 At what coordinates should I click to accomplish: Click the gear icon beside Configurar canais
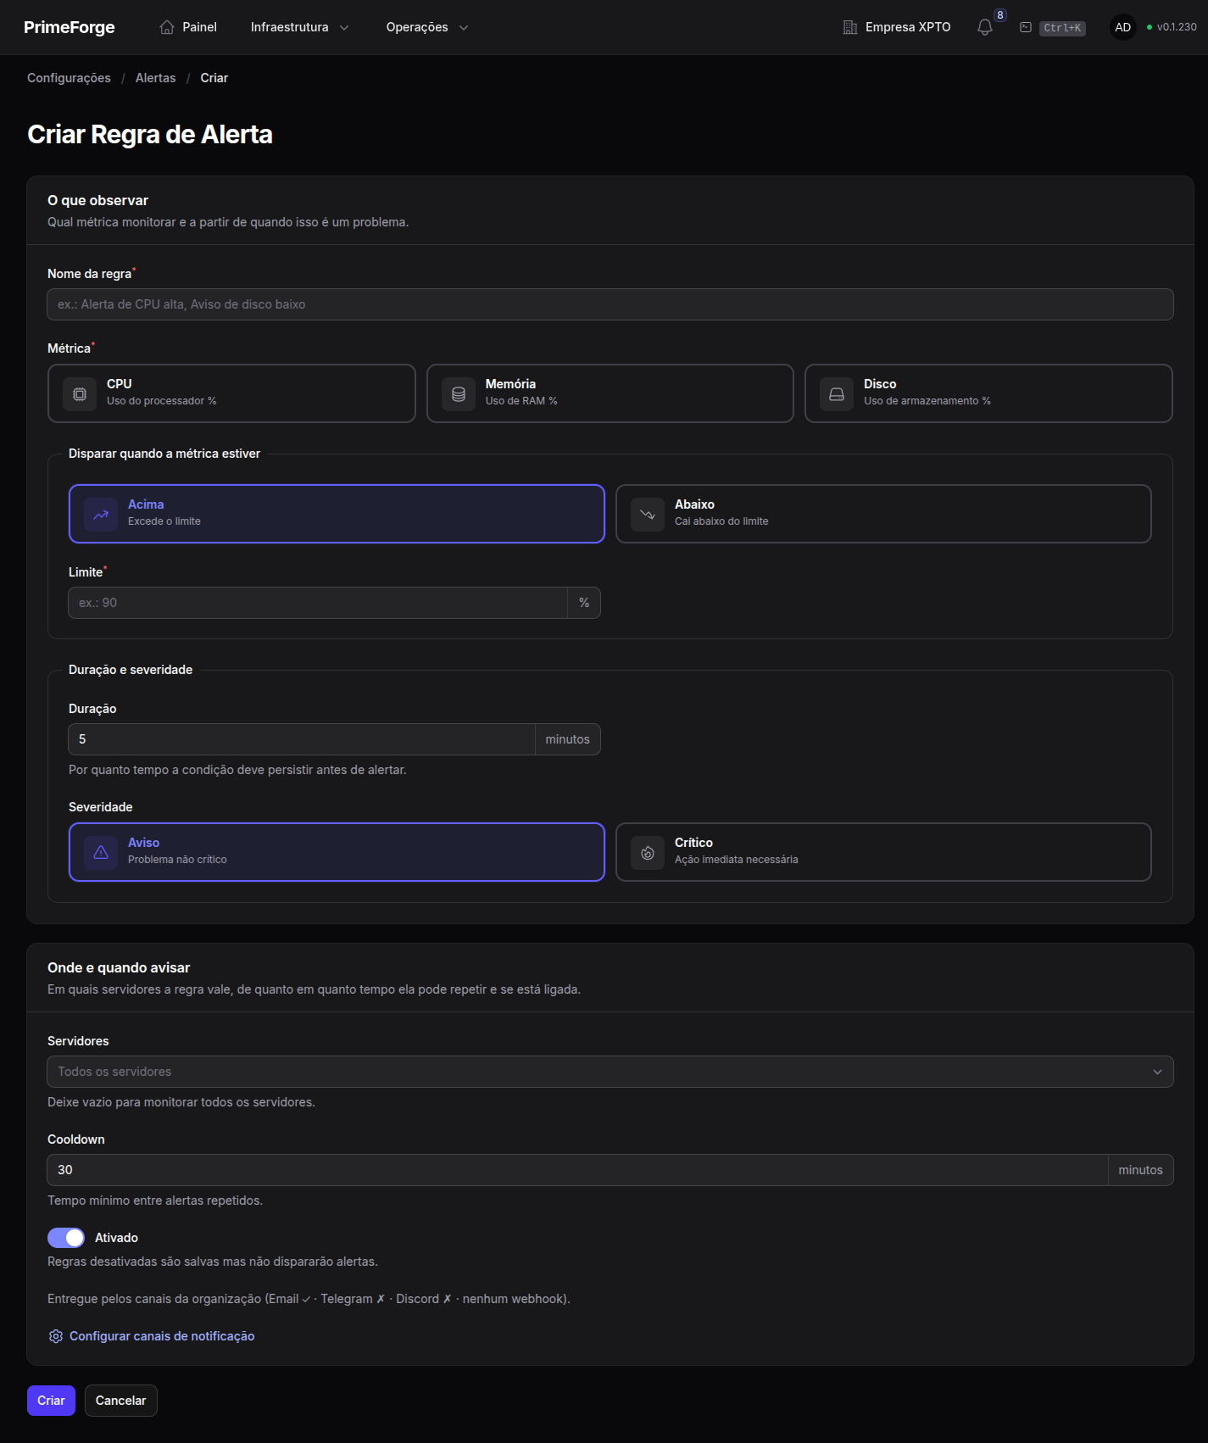point(56,1336)
